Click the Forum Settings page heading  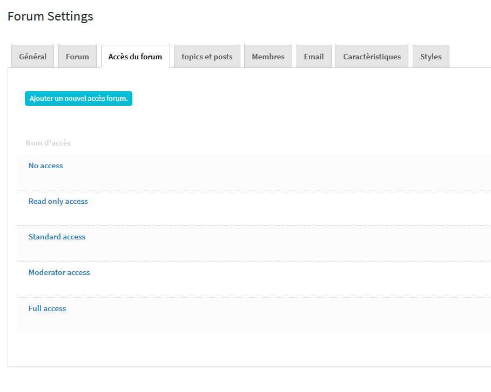(50, 16)
